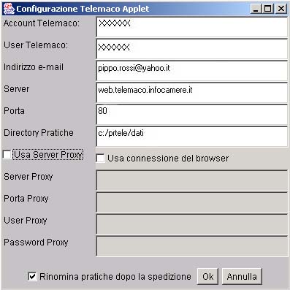Click the Porta field showing 80
The width and height of the screenshot is (290, 290).
pyautogui.click(x=192, y=115)
